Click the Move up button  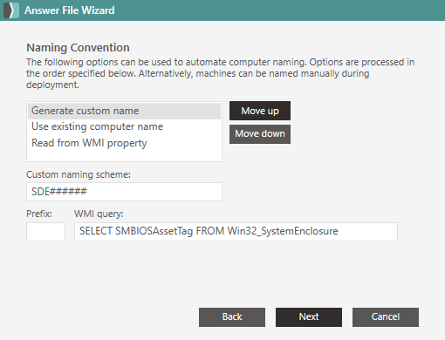coord(260,111)
